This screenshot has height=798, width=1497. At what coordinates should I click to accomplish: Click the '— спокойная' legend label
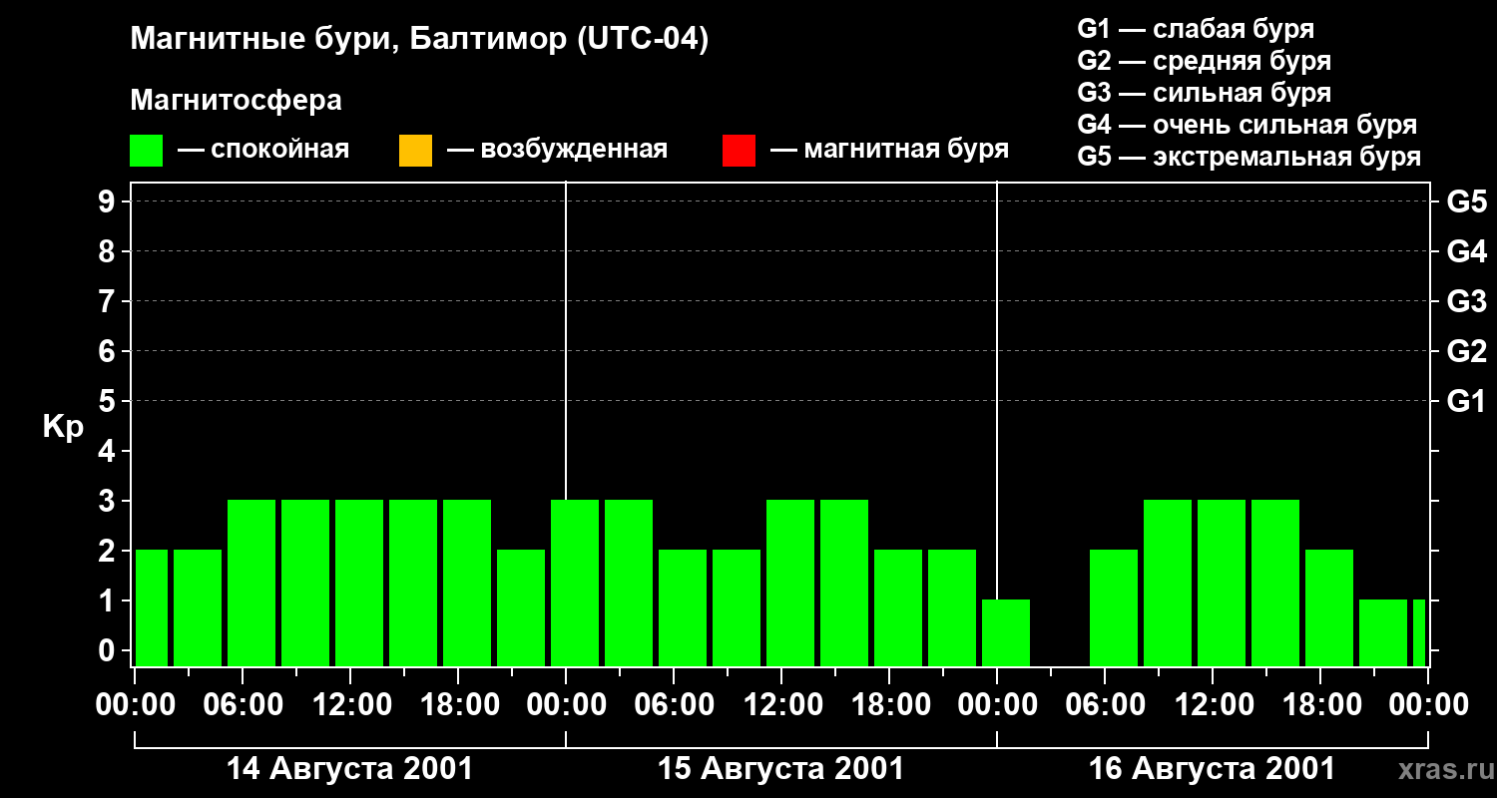pyautogui.click(x=263, y=150)
